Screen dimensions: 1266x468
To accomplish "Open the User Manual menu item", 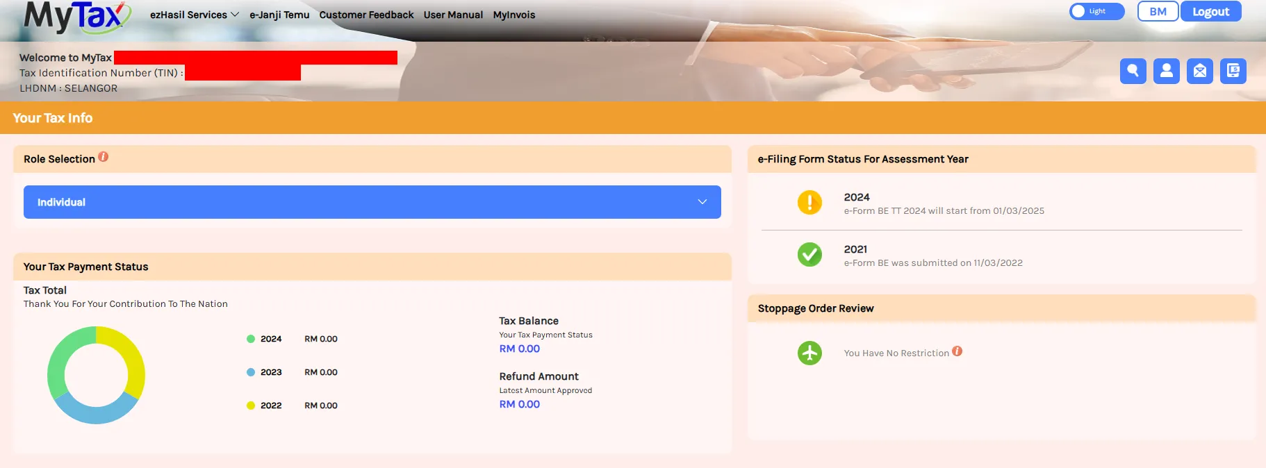I will tap(453, 15).
